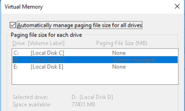Close the Virtual Memory dialog
185x111 pixels.
coord(177,7)
